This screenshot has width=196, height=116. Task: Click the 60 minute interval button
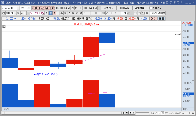tap(111, 13)
